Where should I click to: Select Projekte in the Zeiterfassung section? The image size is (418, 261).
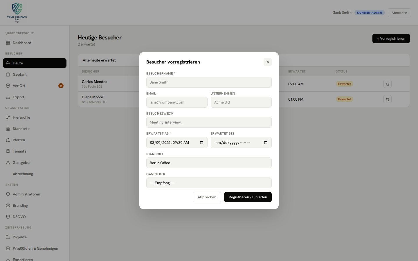coord(8,237)
